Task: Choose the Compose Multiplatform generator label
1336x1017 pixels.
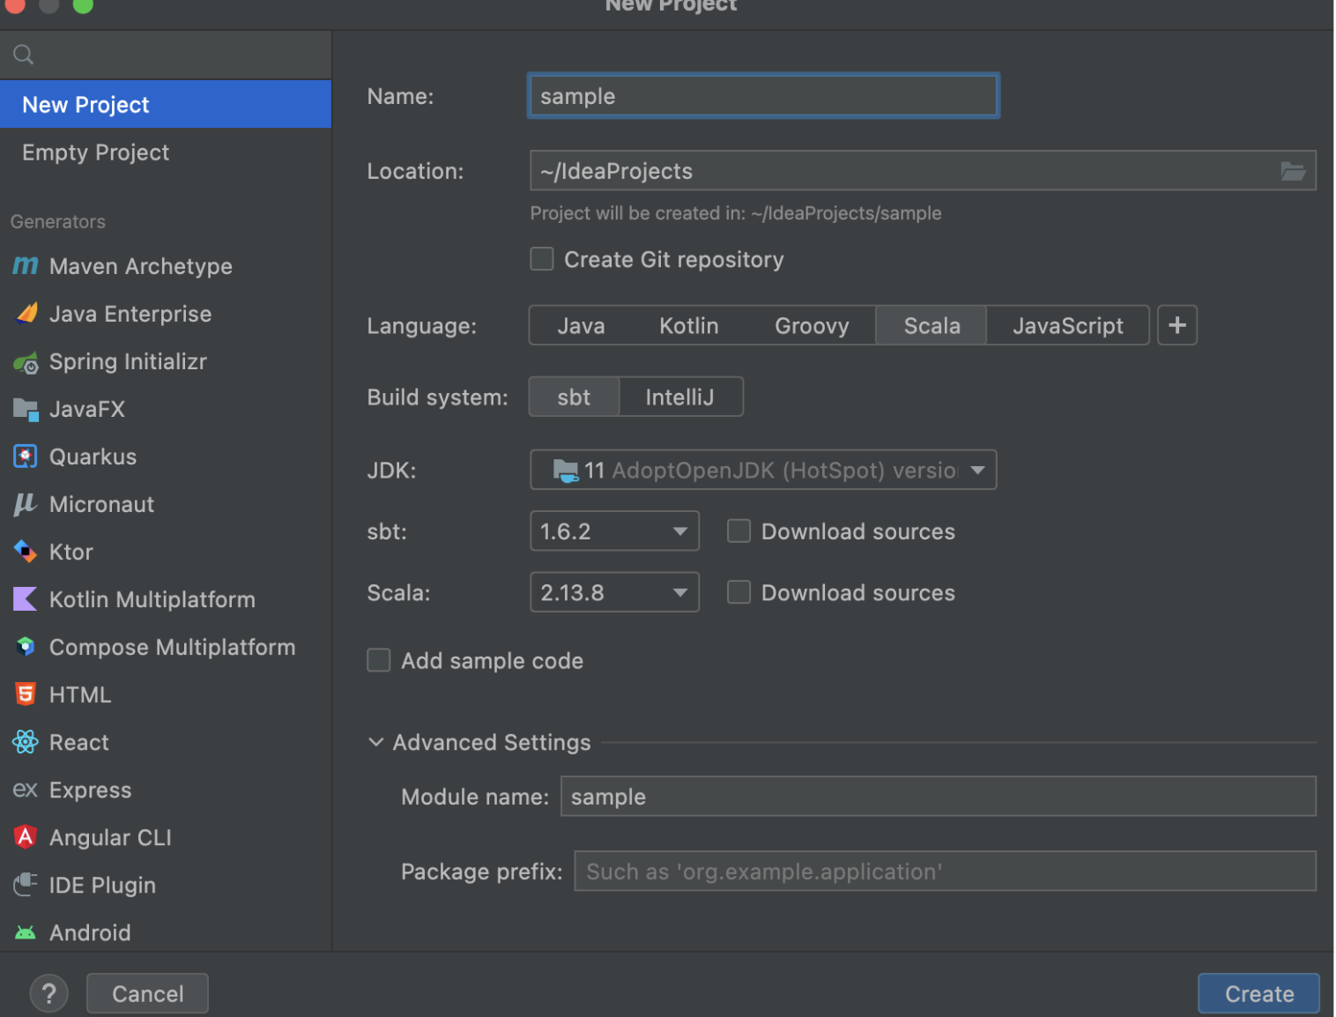Action: click(173, 647)
